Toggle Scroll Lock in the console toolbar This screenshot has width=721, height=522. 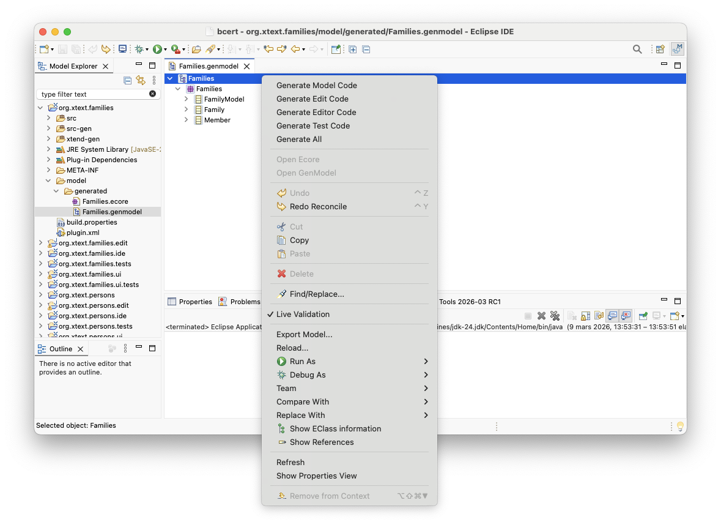(585, 316)
